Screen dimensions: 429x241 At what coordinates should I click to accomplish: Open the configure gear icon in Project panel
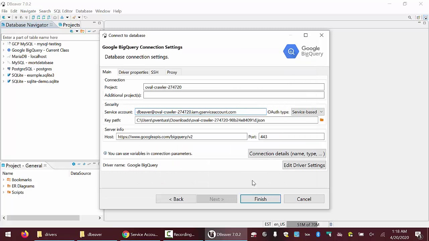(x=73, y=164)
